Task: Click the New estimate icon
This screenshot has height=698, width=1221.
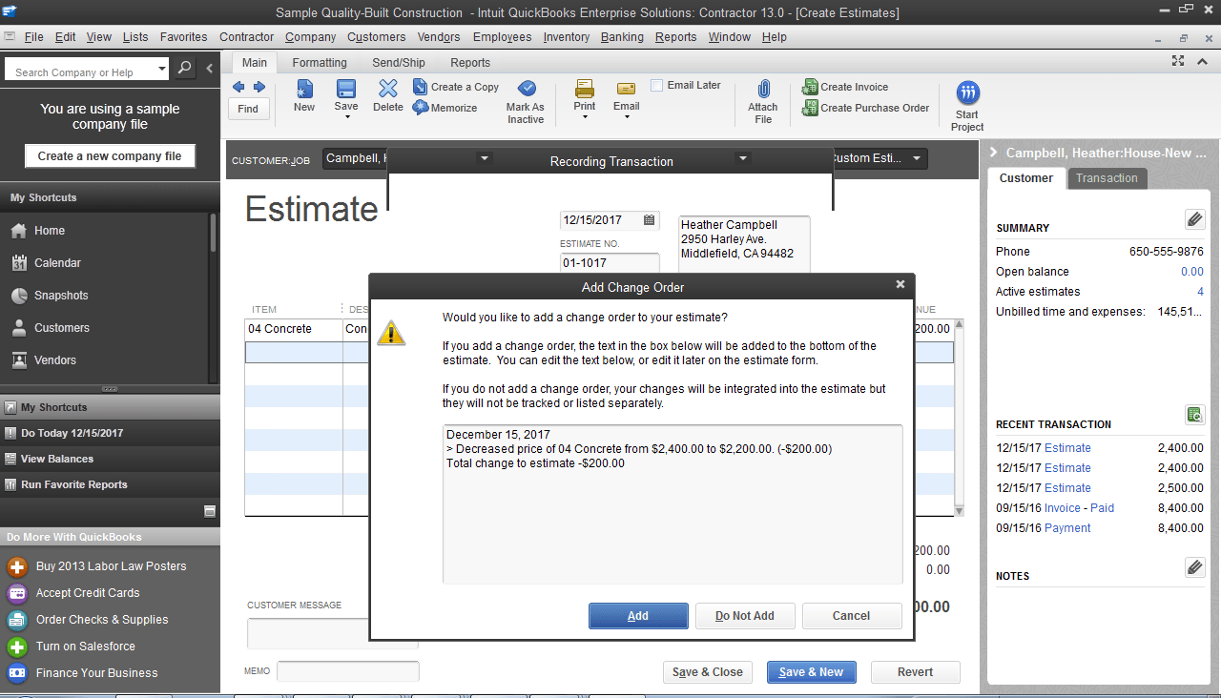Action: point(304,90)
